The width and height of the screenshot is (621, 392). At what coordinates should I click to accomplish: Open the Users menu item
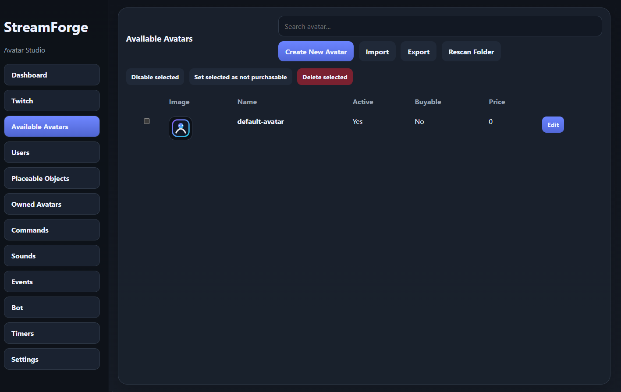[52, 152]
